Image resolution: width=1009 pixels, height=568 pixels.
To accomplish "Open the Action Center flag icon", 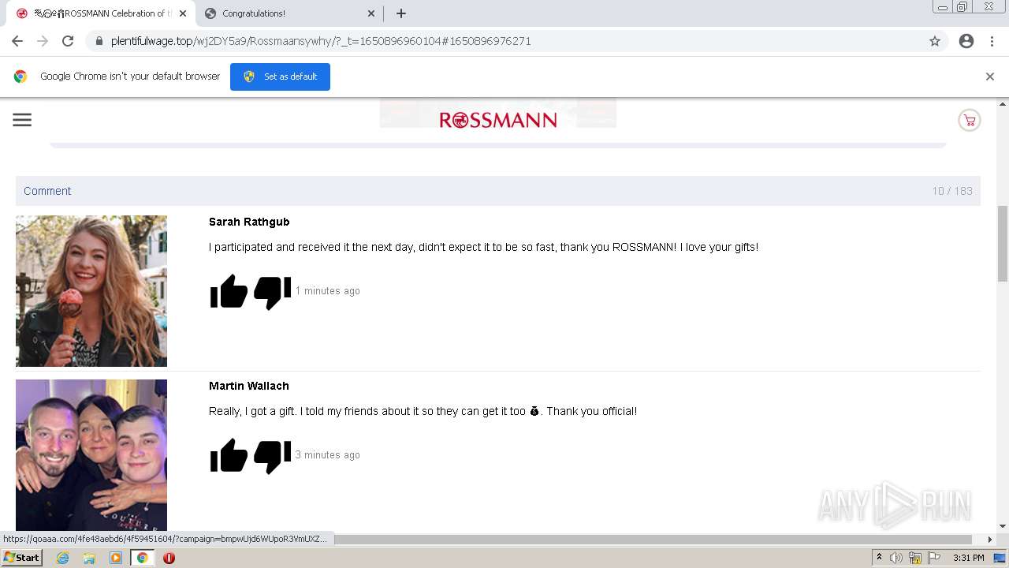I will [x=934, y=558].
